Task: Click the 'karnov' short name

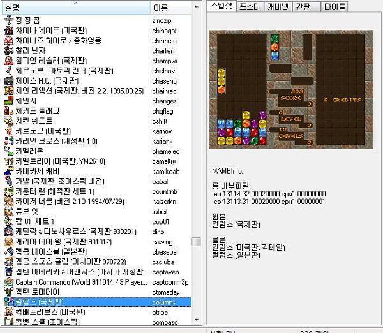Action: pos(161,131)
